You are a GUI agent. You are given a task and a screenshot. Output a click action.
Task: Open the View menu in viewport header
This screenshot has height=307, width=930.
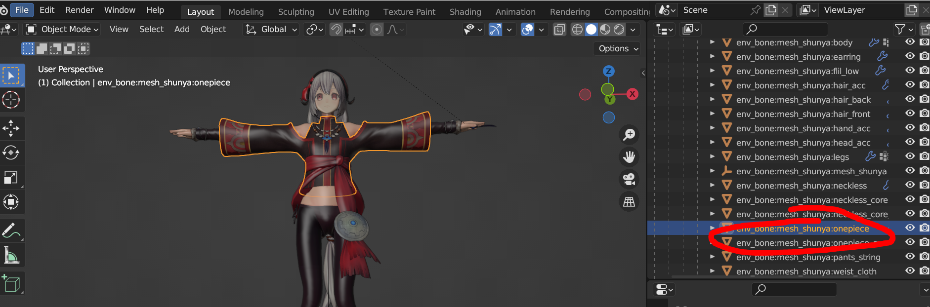click(119, 30)
